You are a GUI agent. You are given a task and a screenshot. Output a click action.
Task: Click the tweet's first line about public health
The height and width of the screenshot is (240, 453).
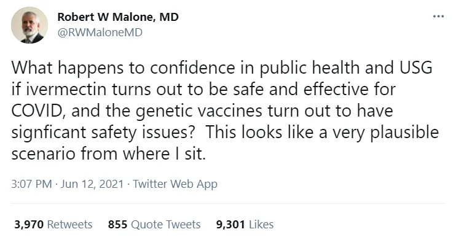pos(222,68)
